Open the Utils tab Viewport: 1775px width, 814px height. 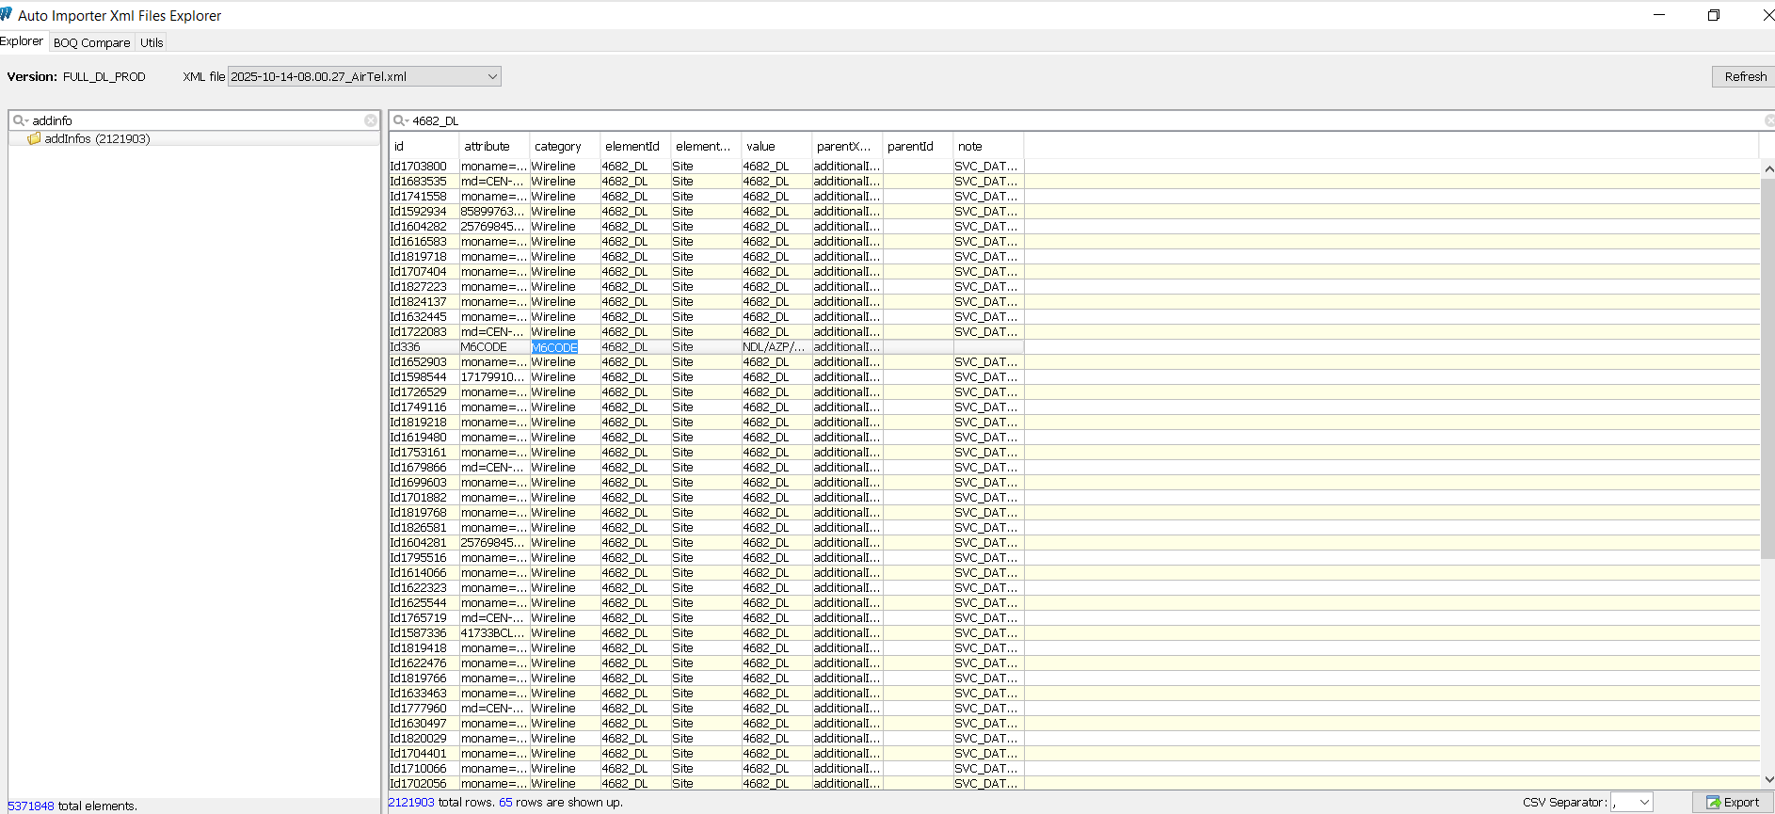[x=152, y=42]
